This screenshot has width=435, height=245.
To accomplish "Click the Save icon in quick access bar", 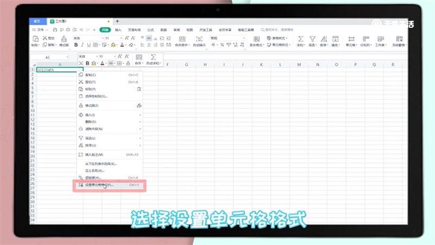I will tap(55, 30).
